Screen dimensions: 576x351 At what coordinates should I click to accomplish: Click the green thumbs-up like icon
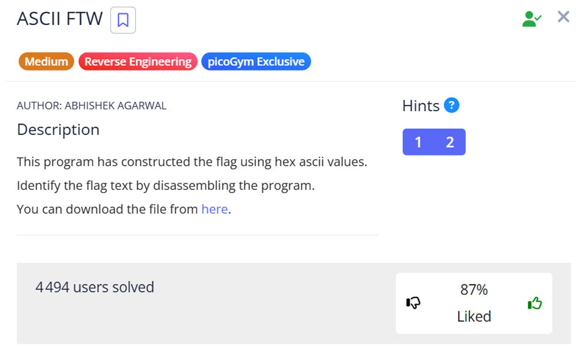[535, 303]
